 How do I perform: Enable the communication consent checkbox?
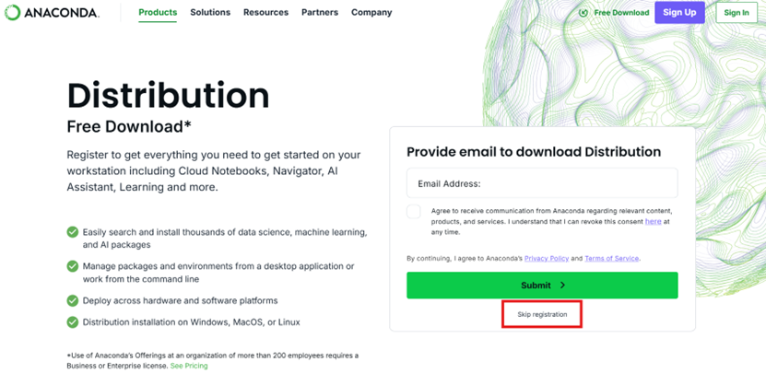(x=414, y=212)
